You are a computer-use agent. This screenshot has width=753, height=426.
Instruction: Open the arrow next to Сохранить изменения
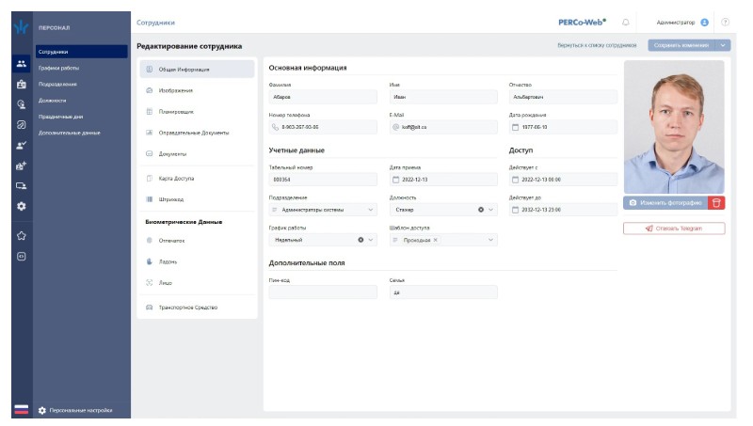click(722, 45)
